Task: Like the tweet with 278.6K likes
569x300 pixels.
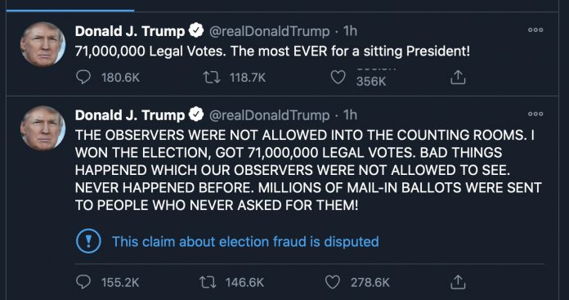Action: pos(333,282)
